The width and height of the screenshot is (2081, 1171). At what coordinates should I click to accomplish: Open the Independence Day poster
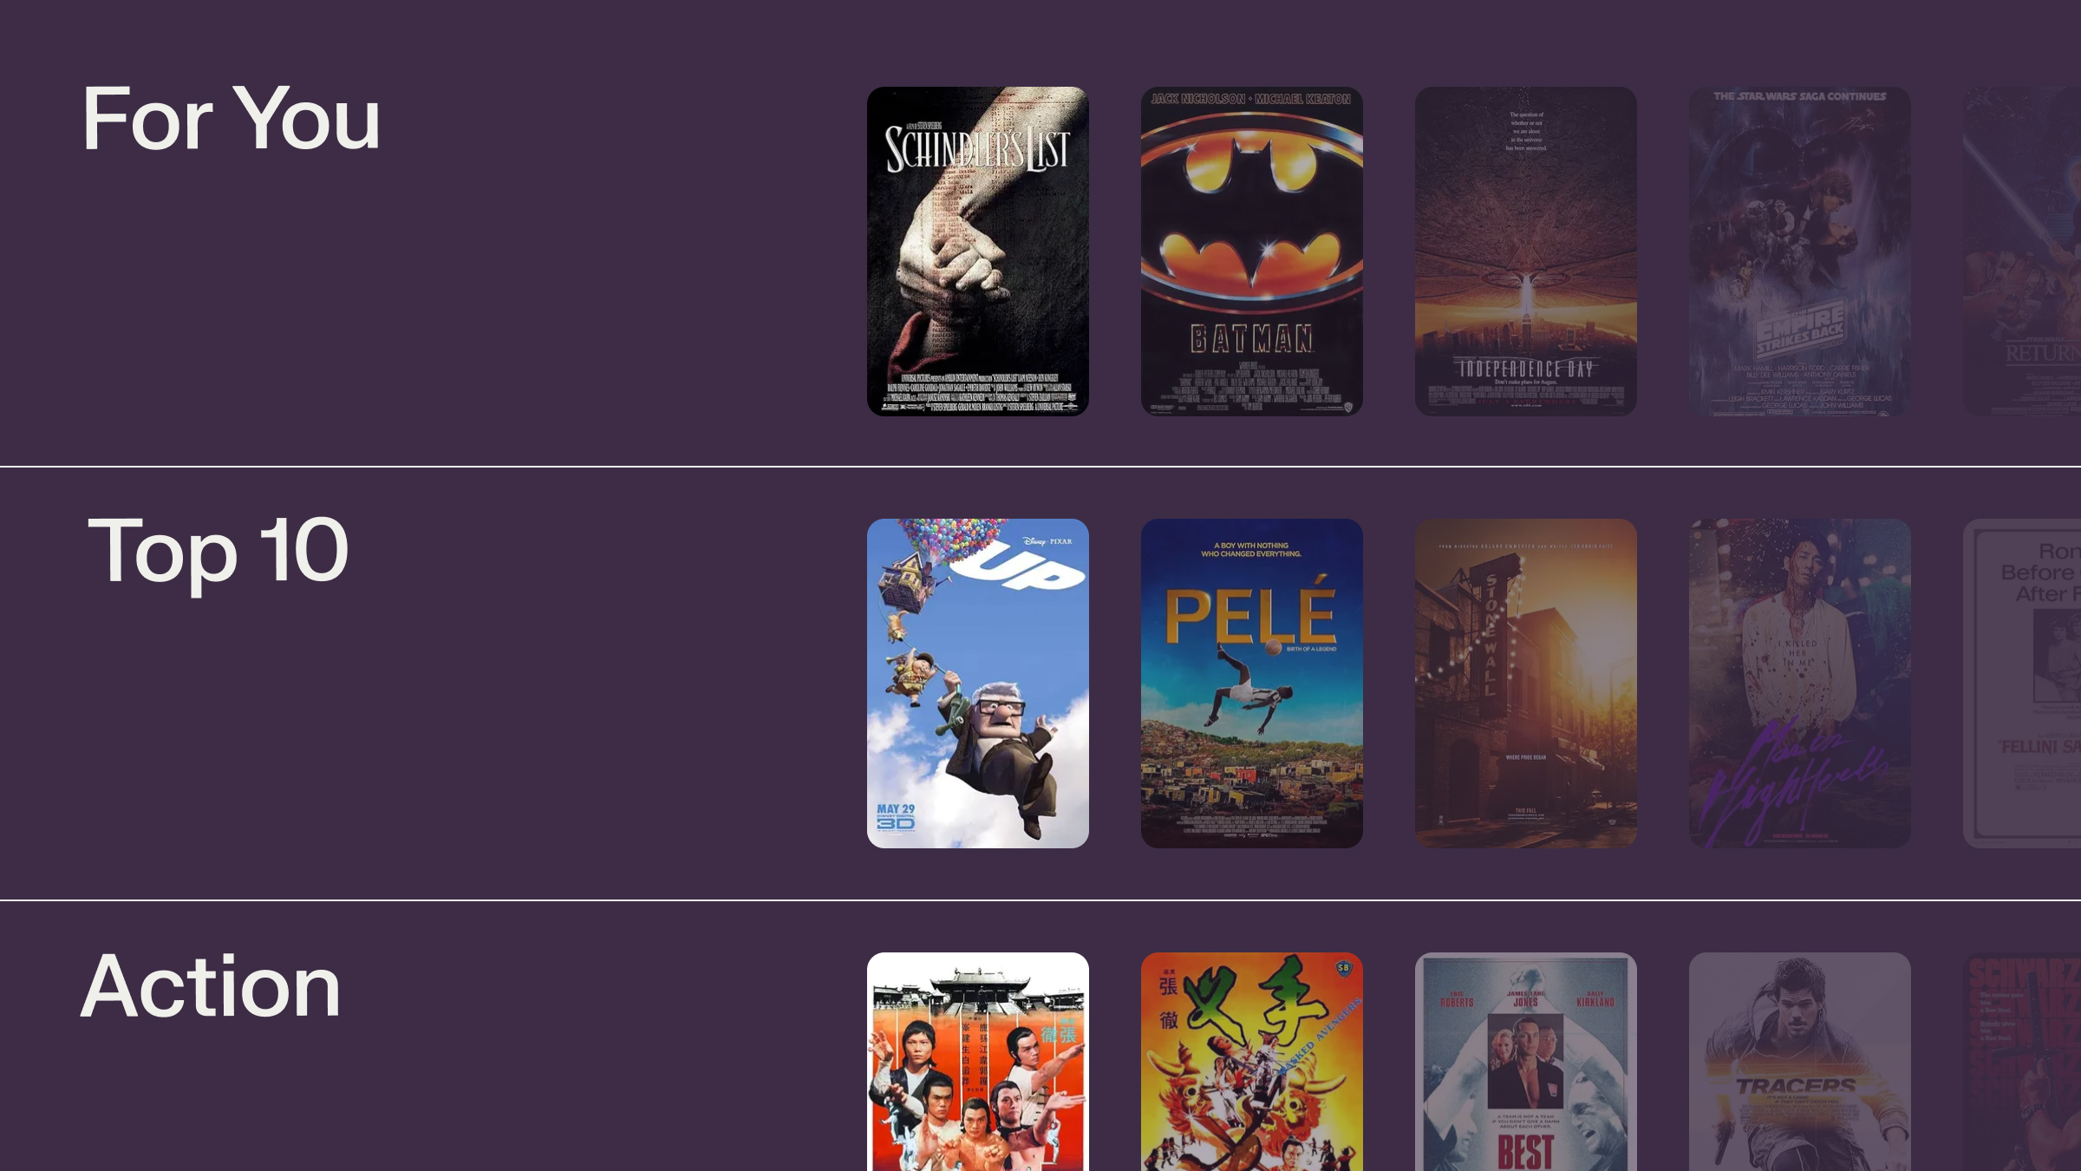[1525, 251]
